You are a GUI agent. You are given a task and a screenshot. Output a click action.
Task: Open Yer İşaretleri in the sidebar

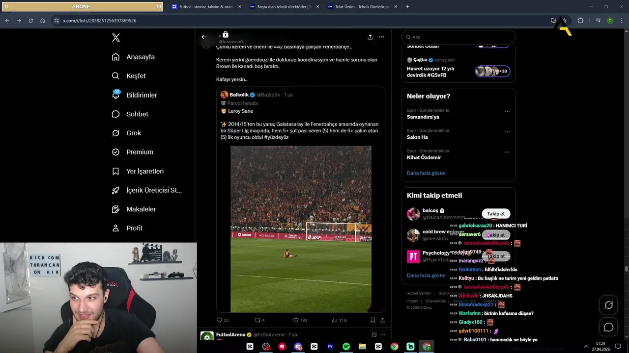coord(138,171)
